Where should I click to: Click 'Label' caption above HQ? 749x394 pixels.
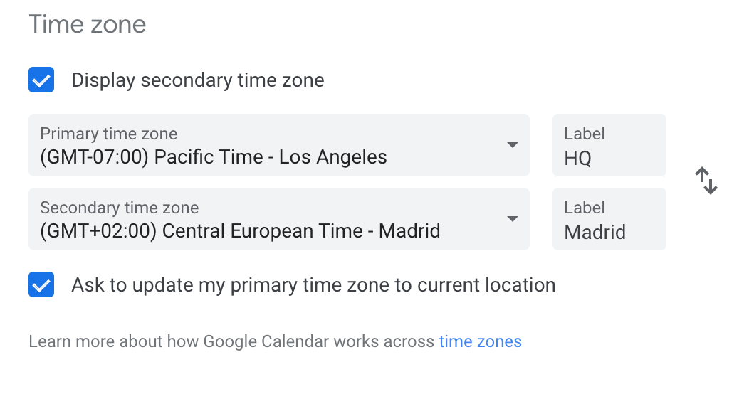(585, 134)
